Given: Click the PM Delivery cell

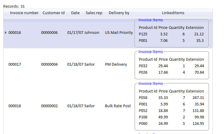Looking at the screenshot, I should 116,64.
